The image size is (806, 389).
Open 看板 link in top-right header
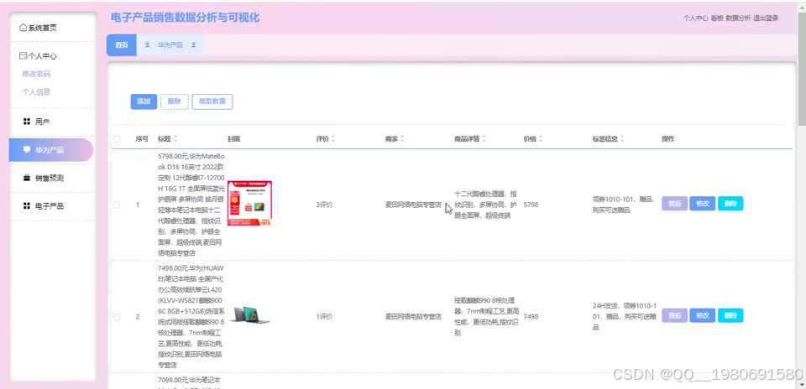(717, 18)
